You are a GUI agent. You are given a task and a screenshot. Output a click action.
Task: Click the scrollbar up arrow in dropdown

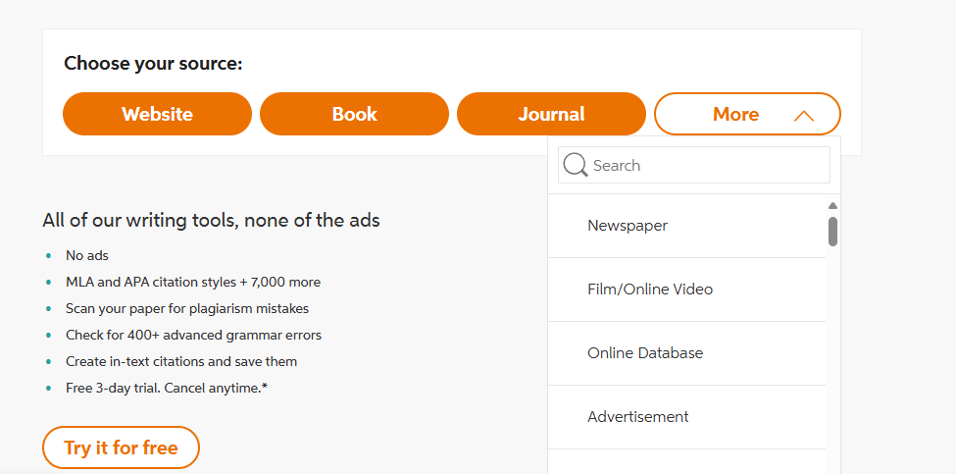[x=832, y=206]
